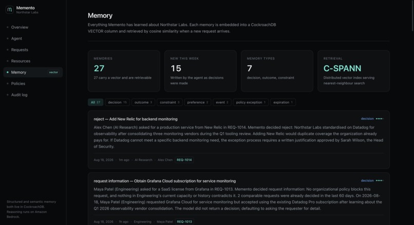Open the Policies page
This screenshot has height=225, width=414.
(x=18, y=83)
